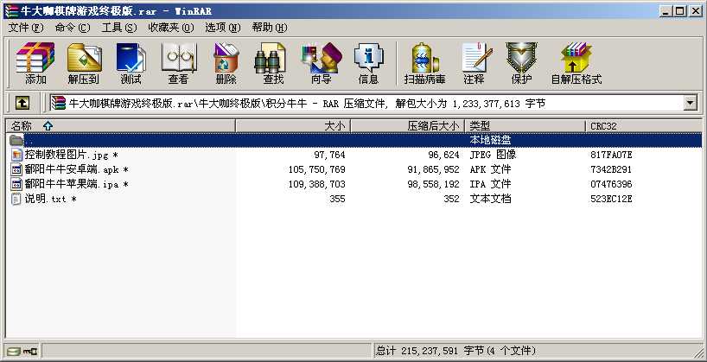Click the archive icon in address bar
The image size is (707, 362).
59,103
